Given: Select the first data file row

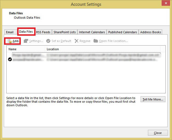Looking at the screenshot, I should 82,55.
